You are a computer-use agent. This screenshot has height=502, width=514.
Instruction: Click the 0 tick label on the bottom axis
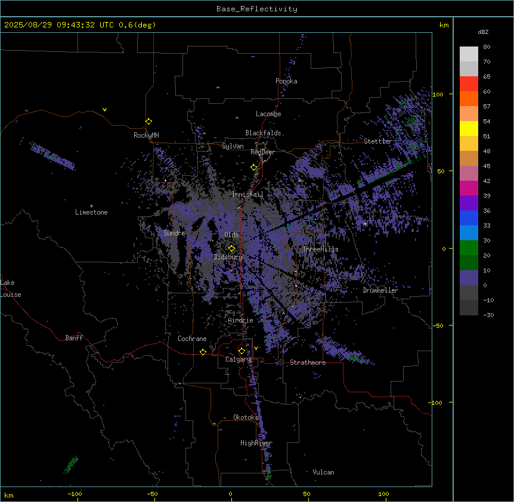click(x=230, y=494)
